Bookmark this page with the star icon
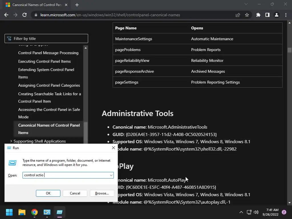292x219 pixels. point(247,15)
